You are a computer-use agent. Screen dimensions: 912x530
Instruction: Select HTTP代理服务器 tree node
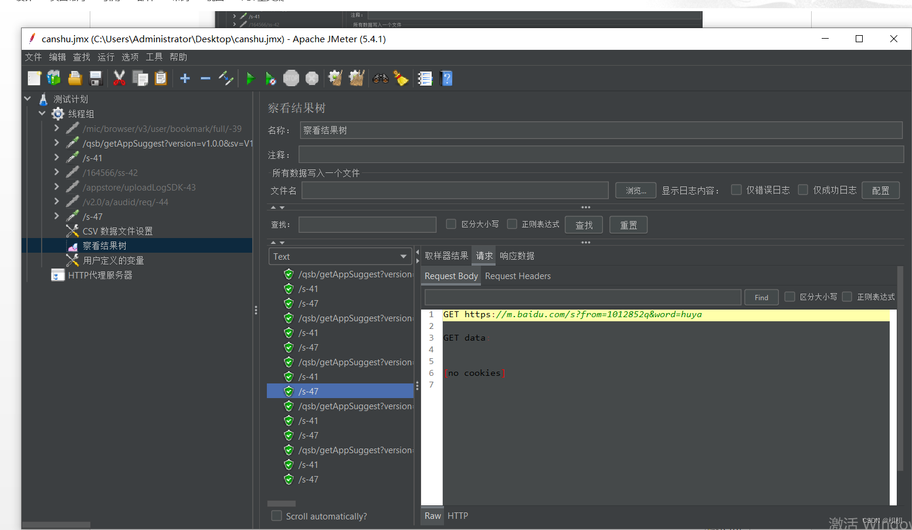click(x=100, y=275)
